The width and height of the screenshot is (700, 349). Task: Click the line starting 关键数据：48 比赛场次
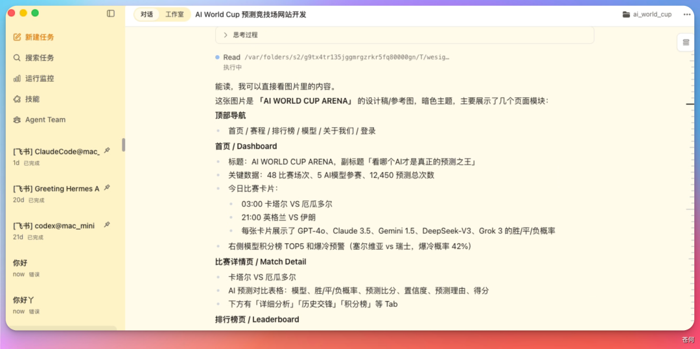point(331,175)
